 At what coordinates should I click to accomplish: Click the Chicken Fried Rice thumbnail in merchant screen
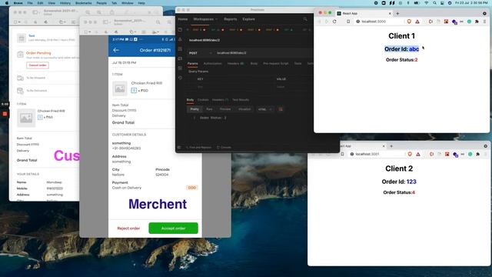pyautogui.click(x=120, y=88)
